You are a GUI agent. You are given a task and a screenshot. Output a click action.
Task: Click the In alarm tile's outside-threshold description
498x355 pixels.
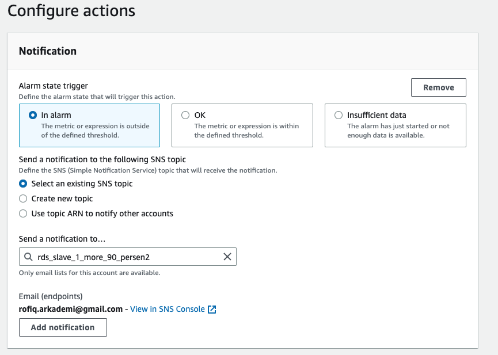click(x=95, y=131)
